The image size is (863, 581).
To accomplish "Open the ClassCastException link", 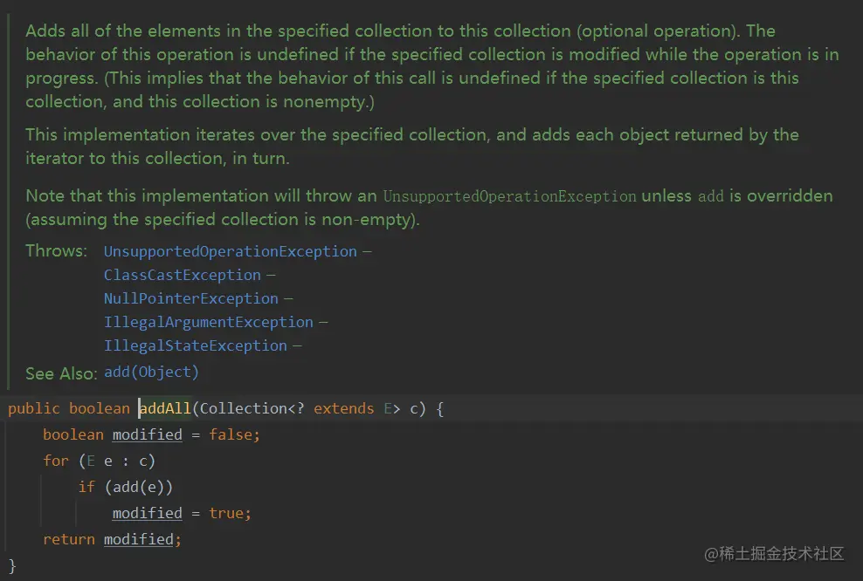I will (183, 275).
